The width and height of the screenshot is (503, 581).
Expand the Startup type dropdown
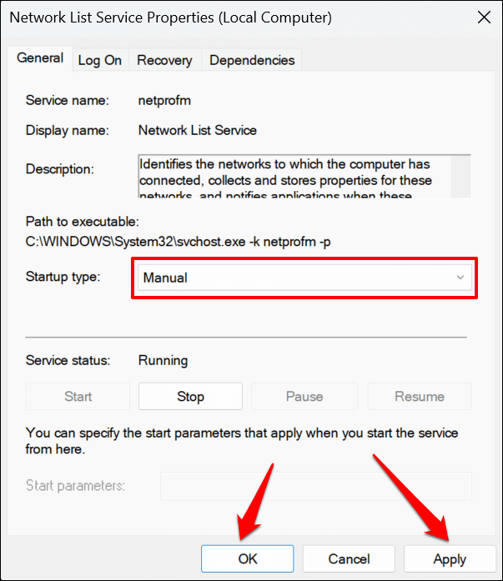(x=303, y=278)
